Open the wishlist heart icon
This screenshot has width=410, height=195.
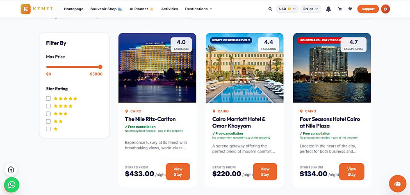tap(350, 9)
